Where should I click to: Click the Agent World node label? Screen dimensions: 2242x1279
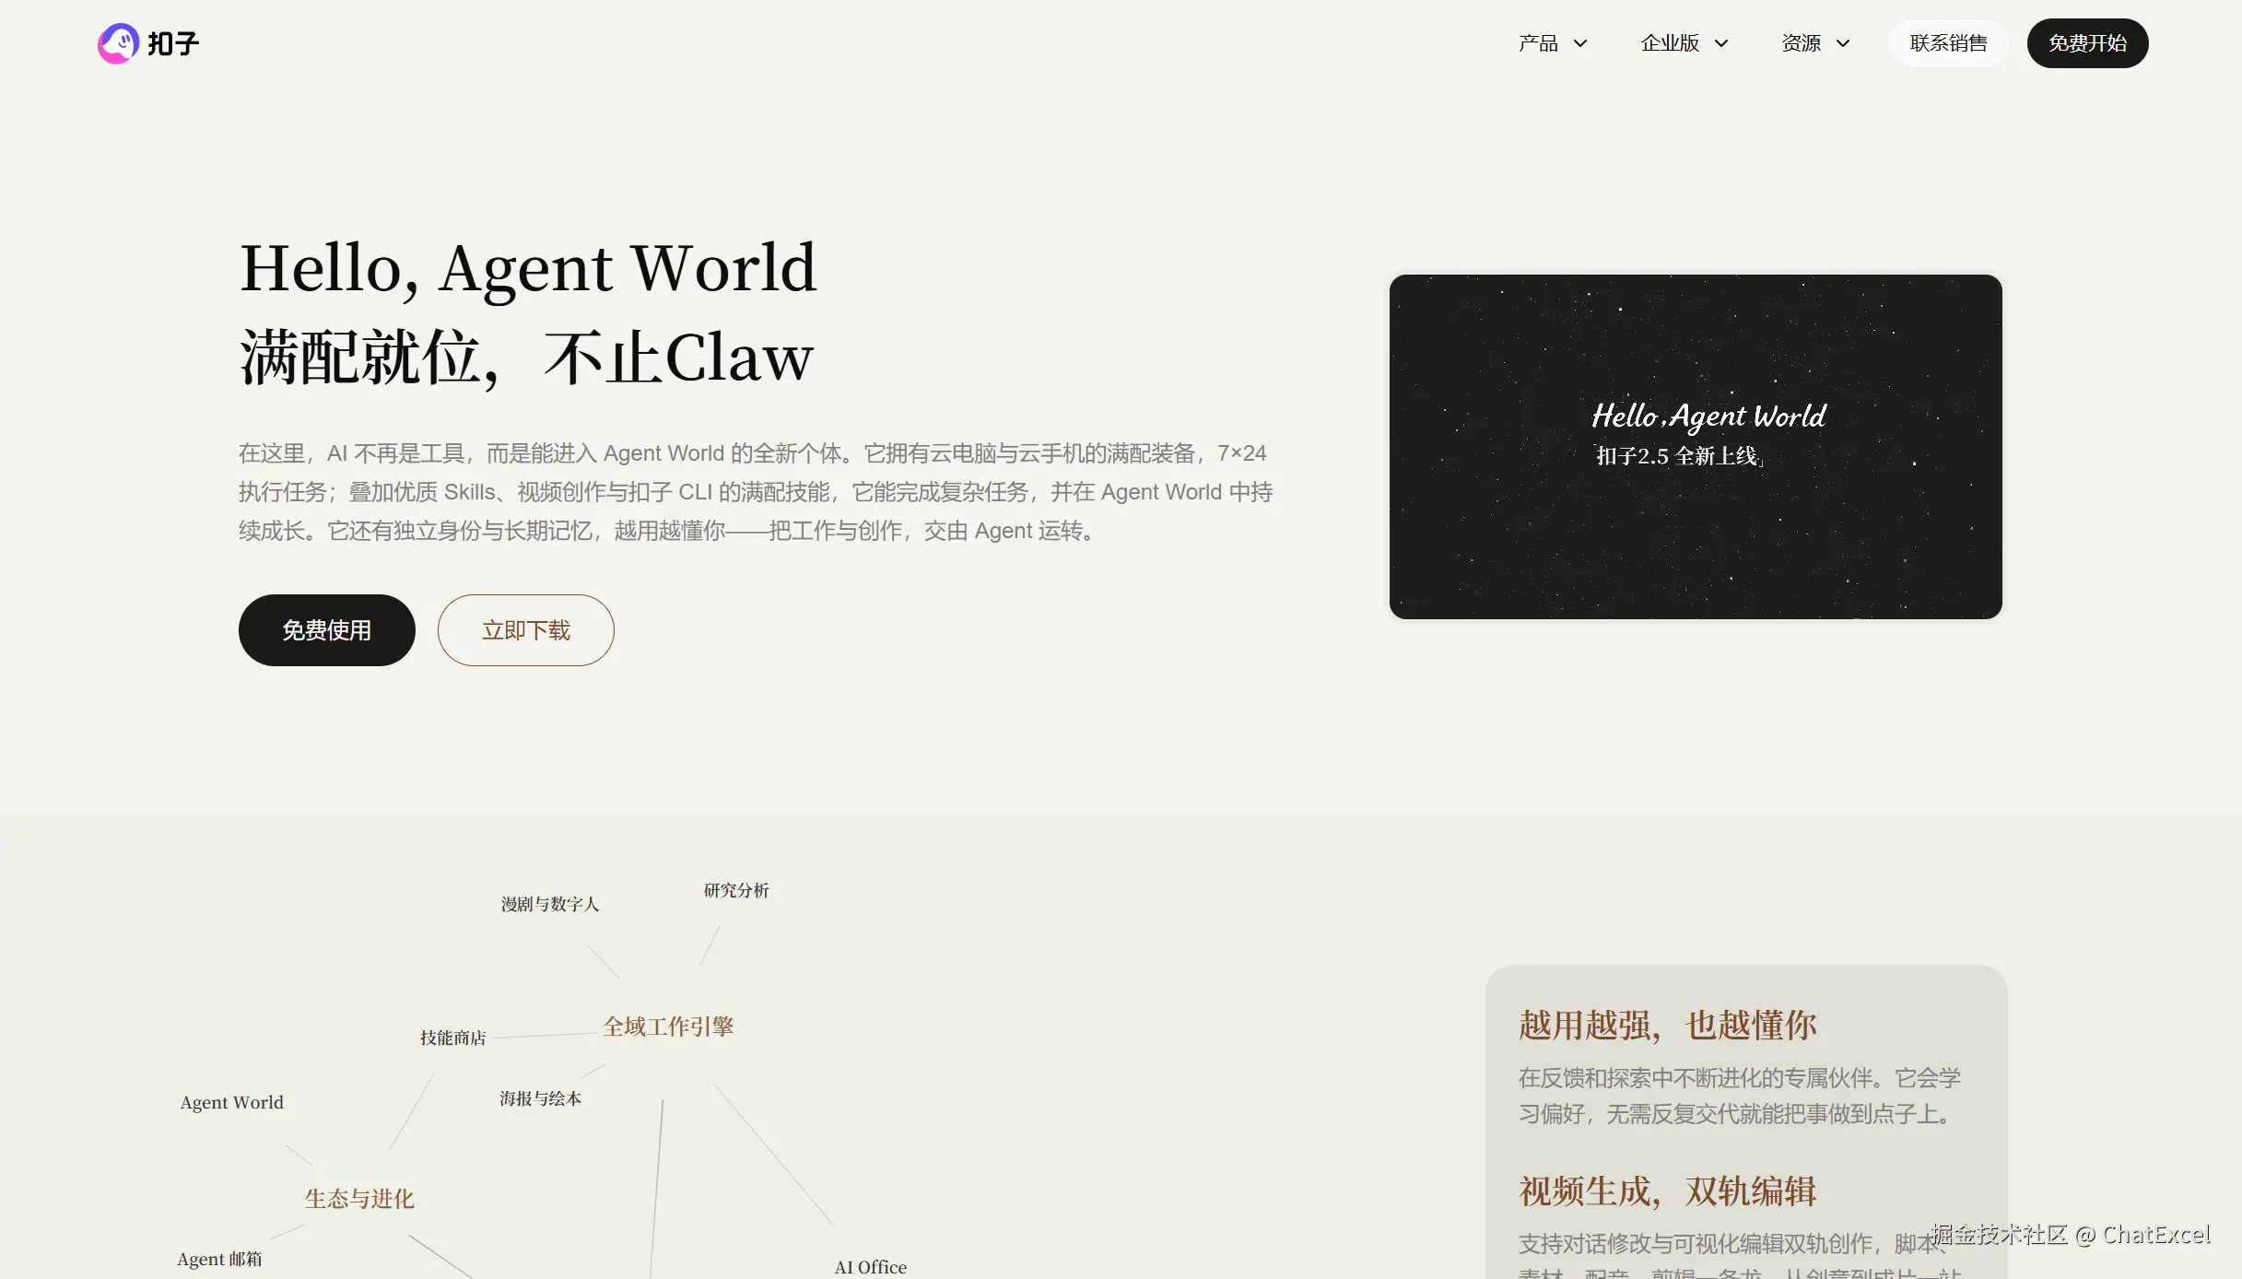pos(232,1102)
